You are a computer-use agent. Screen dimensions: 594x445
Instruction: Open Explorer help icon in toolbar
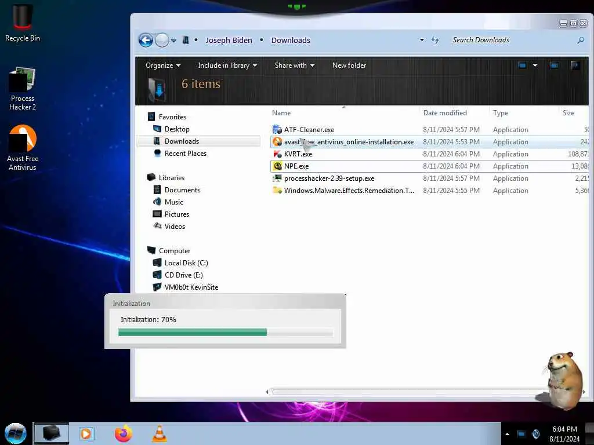(575, 65)
